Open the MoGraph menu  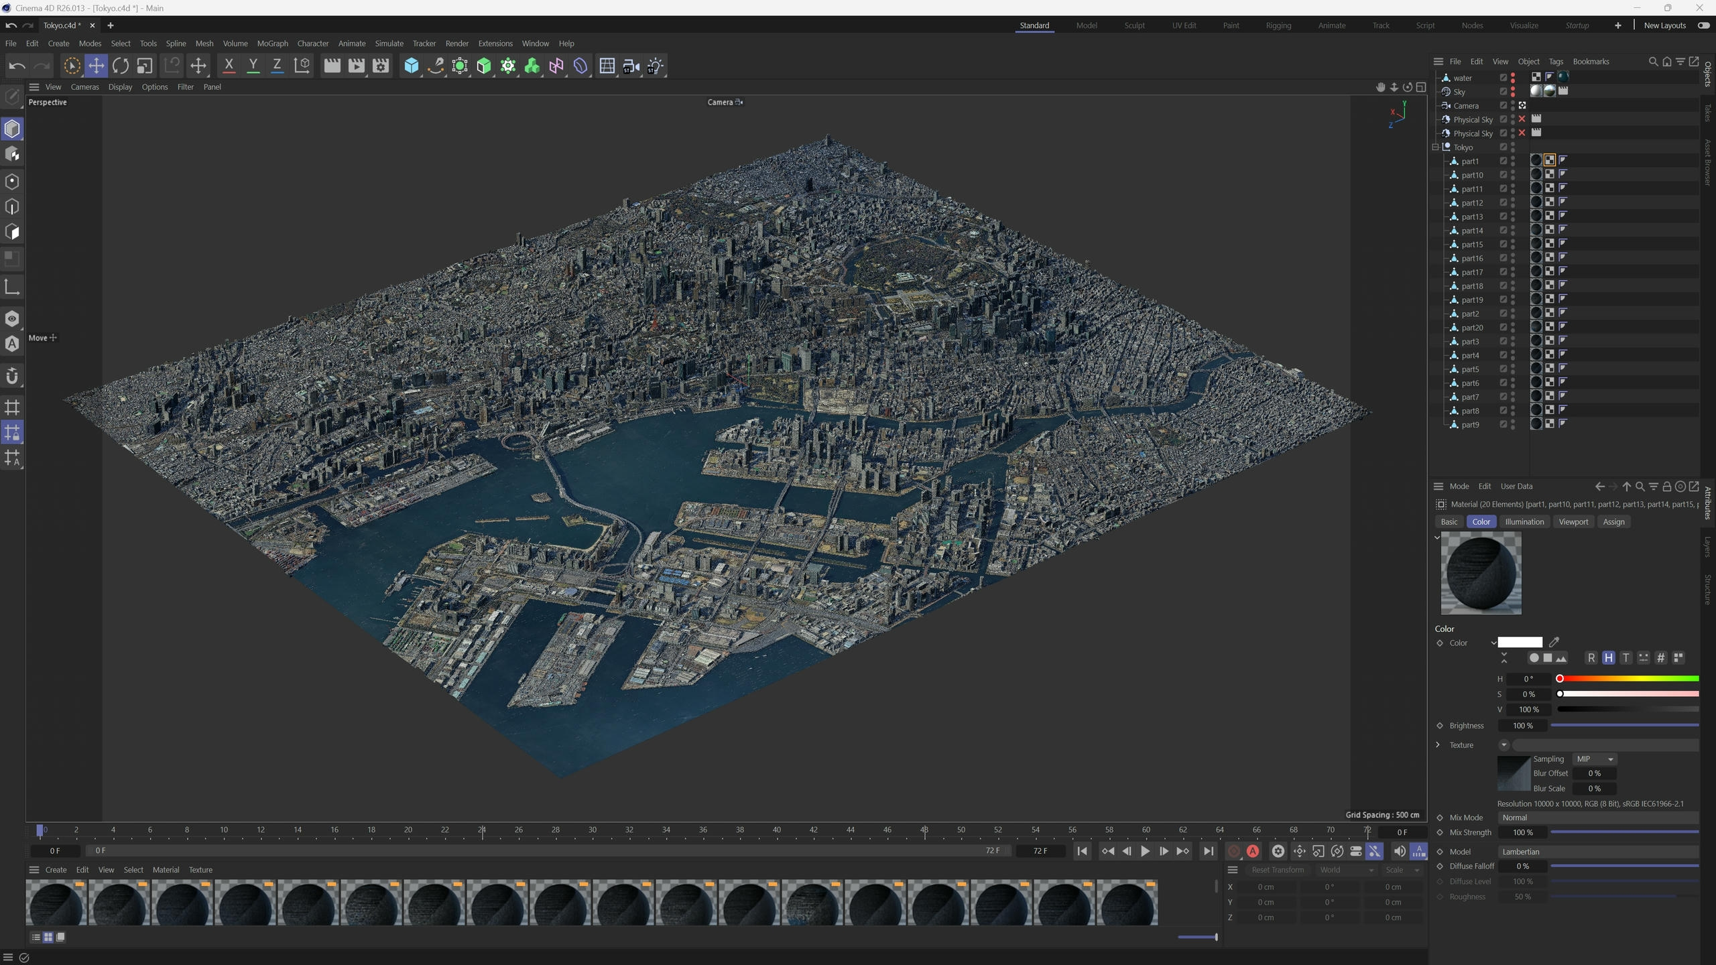[272, 44]
